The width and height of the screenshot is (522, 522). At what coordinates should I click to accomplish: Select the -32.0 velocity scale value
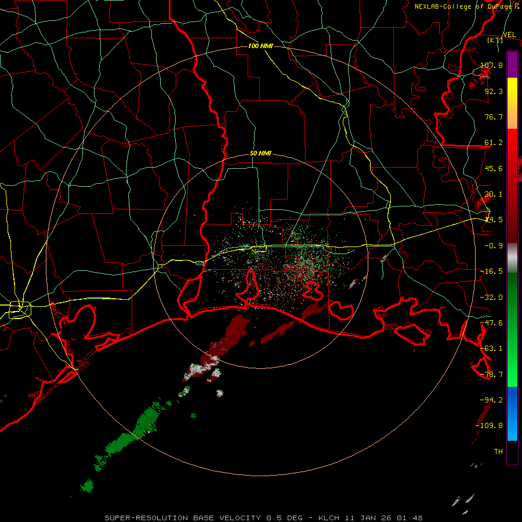pos(492,298)
